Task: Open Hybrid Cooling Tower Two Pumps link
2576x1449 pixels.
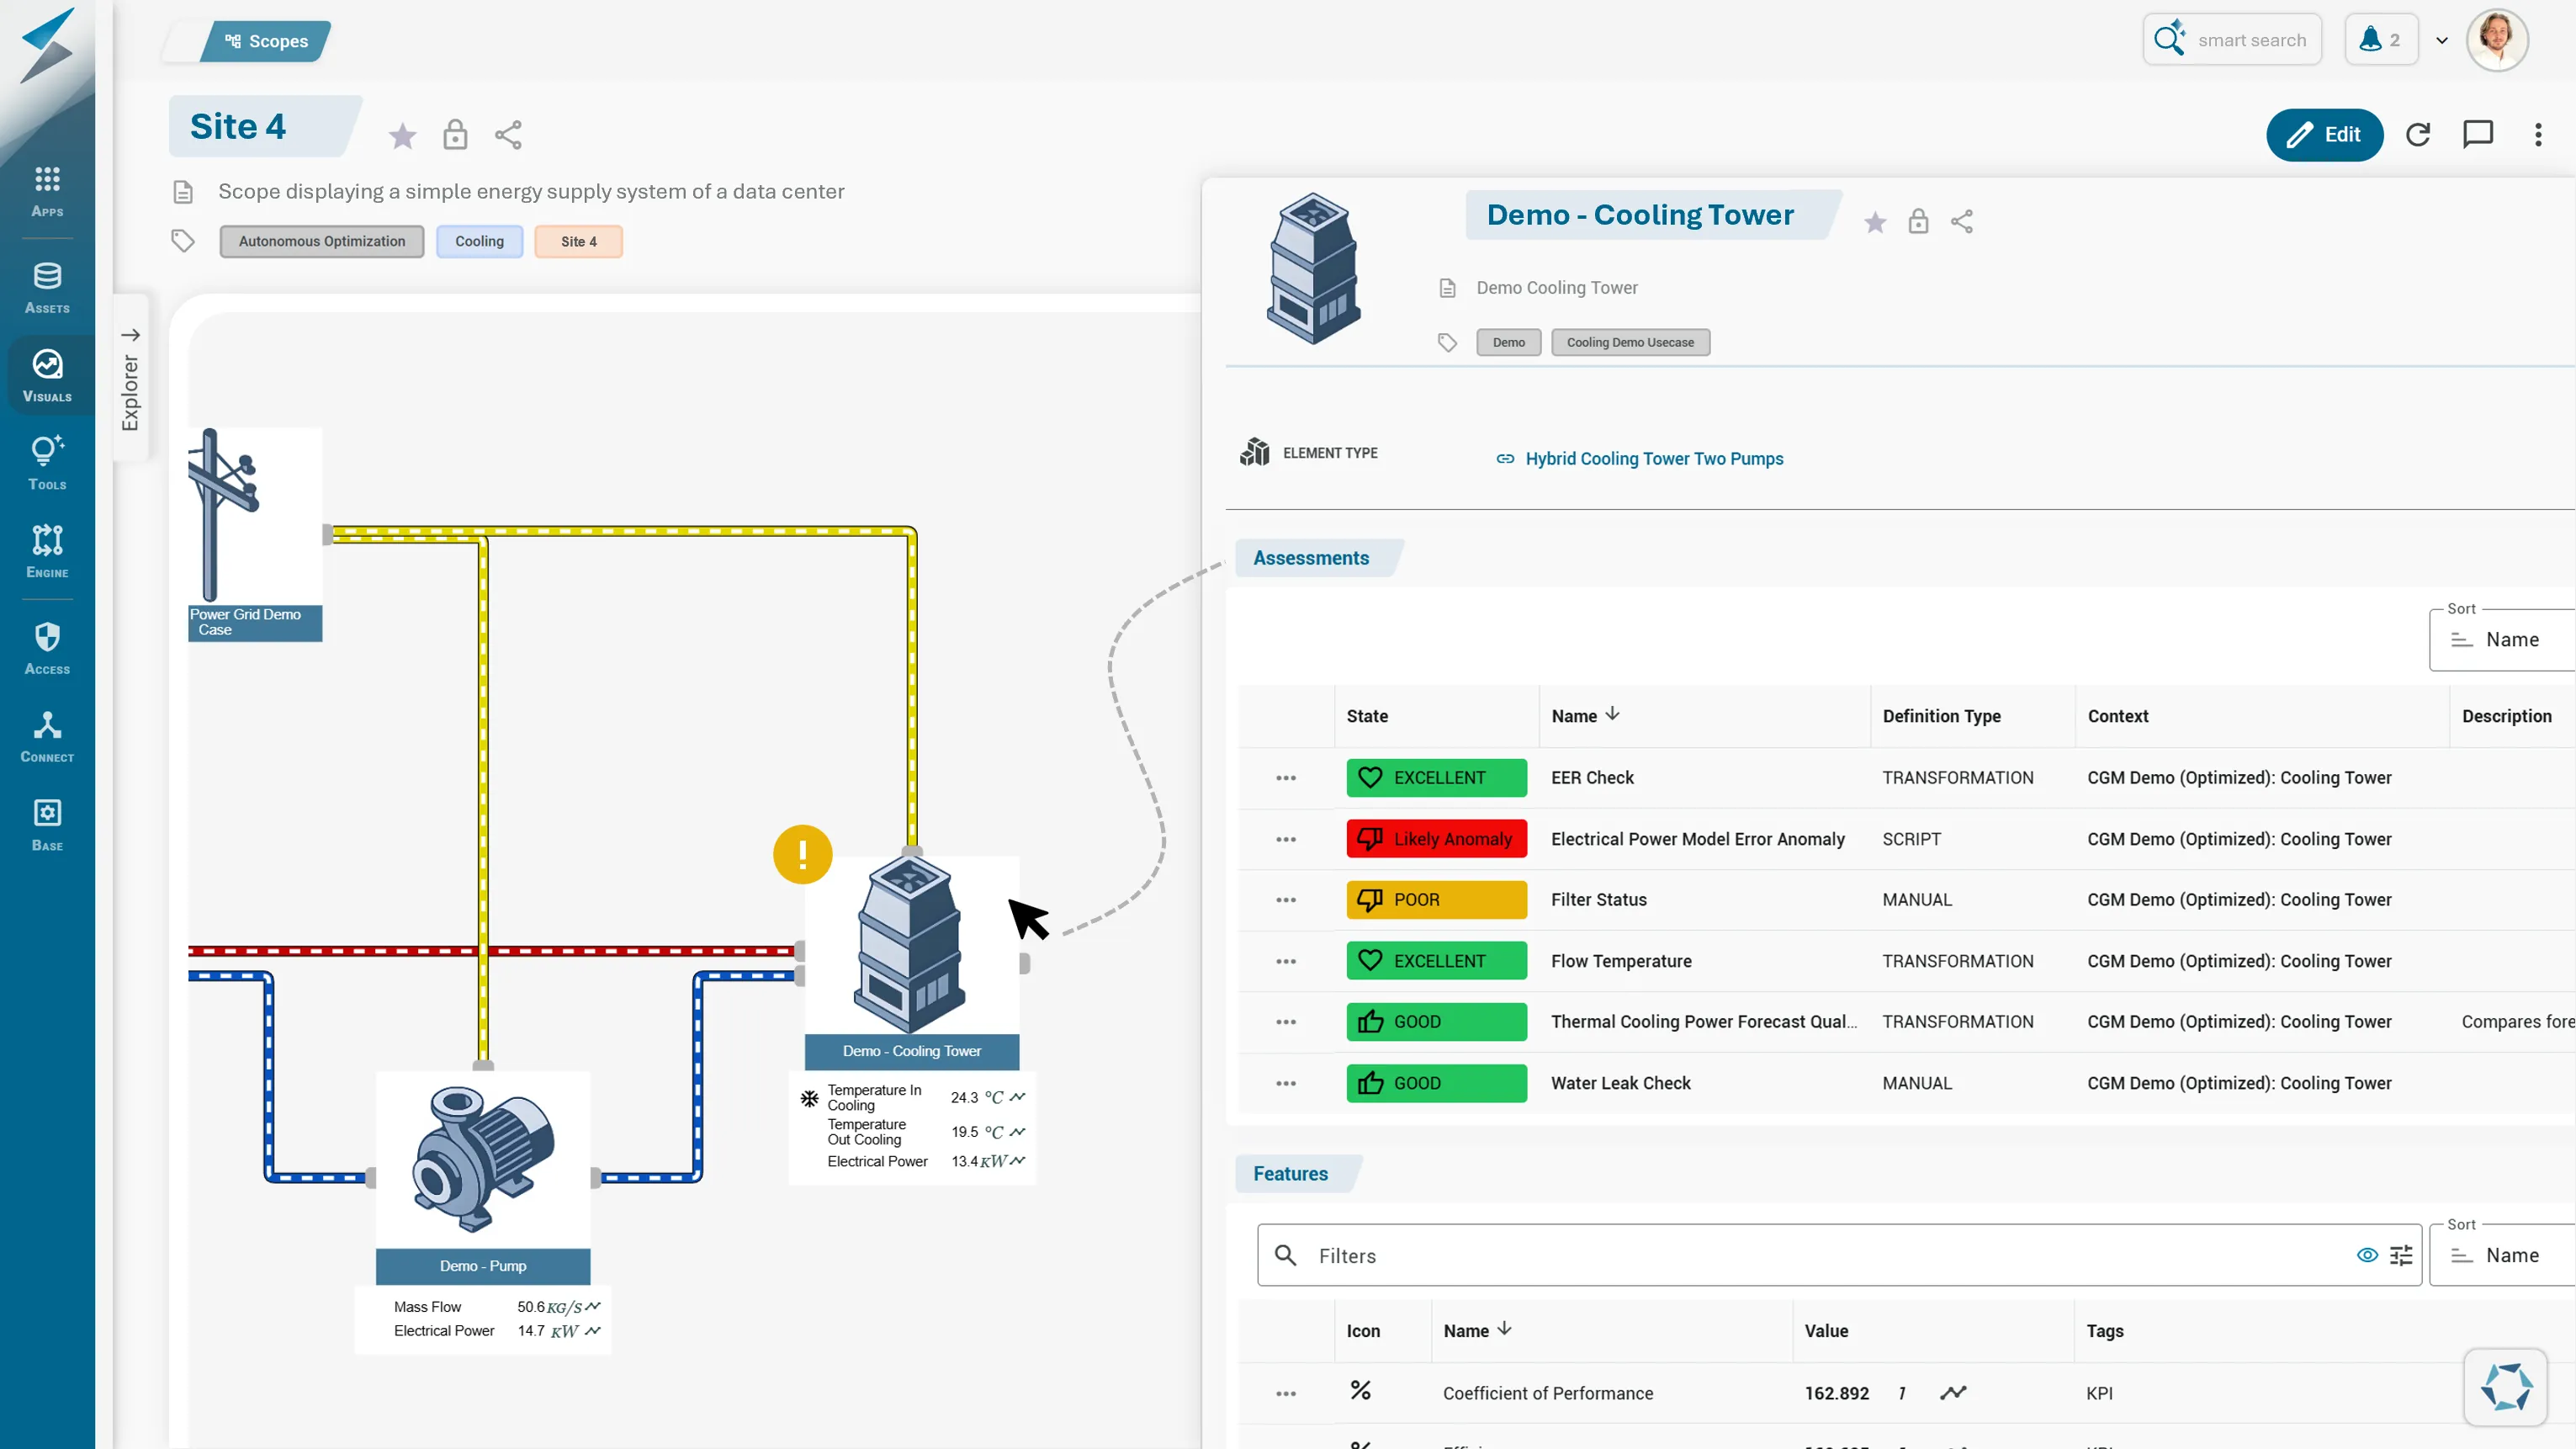Action: (x=1653, y=458)
